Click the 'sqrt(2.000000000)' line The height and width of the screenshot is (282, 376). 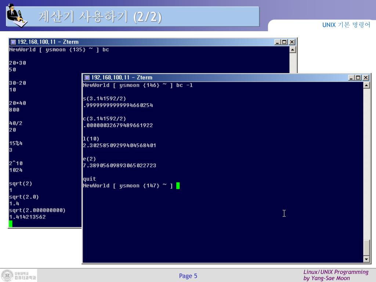37,210
